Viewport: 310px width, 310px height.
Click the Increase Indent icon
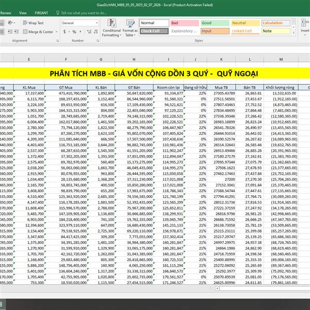coord(17,32)
